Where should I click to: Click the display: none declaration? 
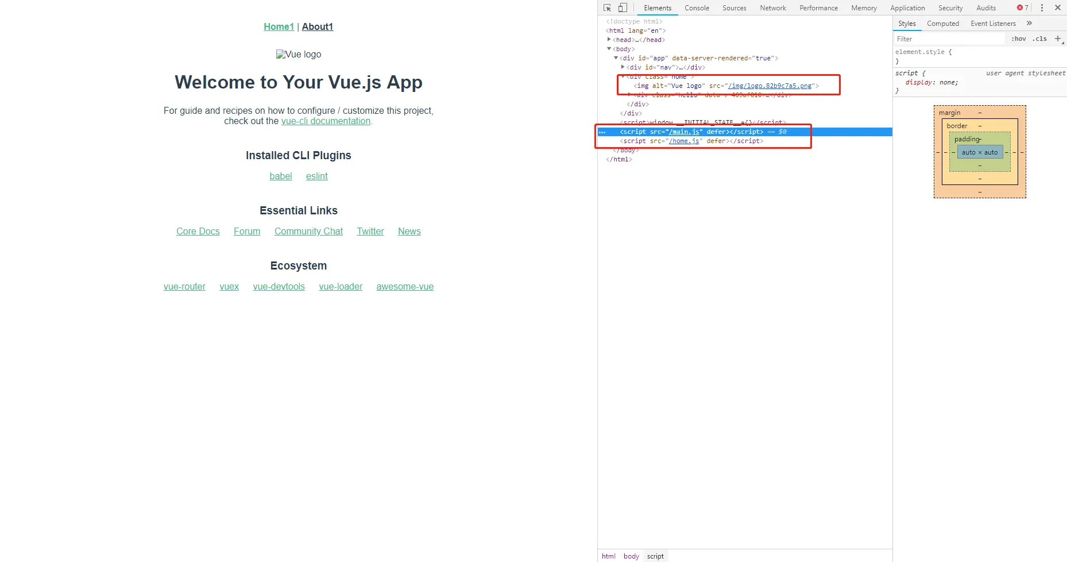point(931,82)
